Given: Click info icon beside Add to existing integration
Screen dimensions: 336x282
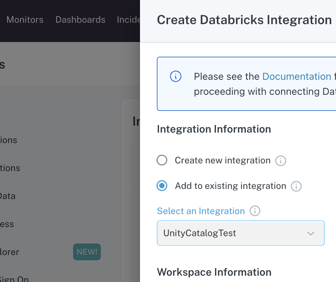Looking at the screenshot, I should pyautogui.click(x=296, y=186).
